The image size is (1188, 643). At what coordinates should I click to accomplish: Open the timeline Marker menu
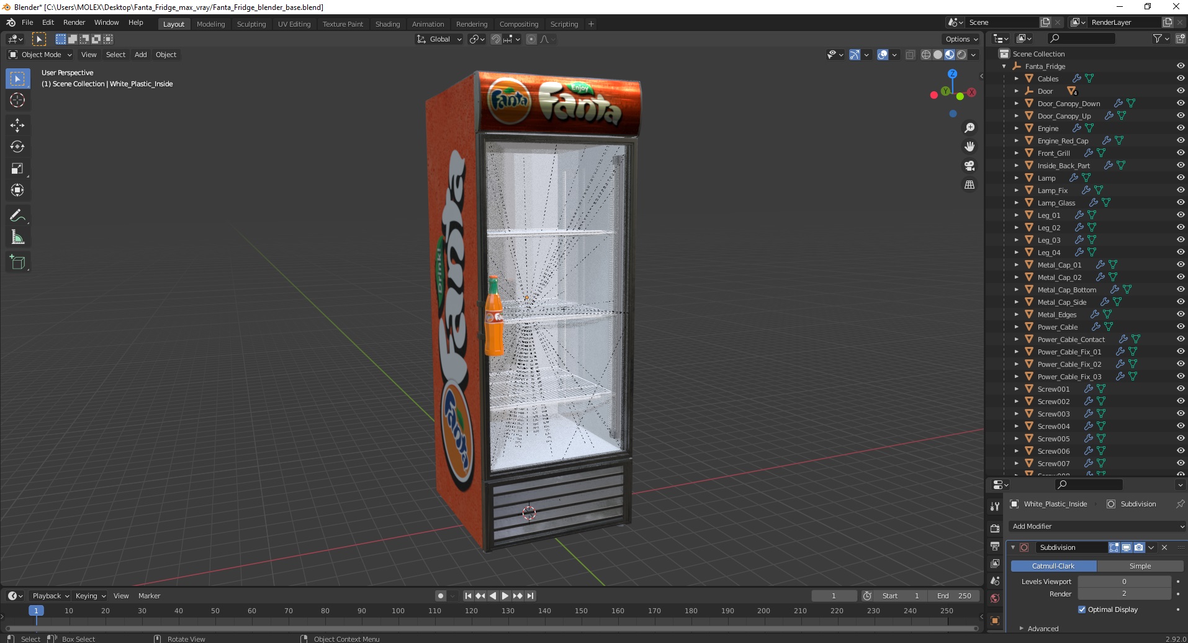click(149, 596)
